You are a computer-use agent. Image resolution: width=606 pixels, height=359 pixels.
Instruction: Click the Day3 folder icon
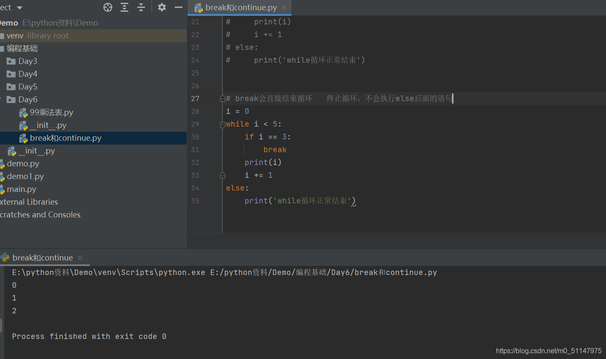click(x=11, y=61)
